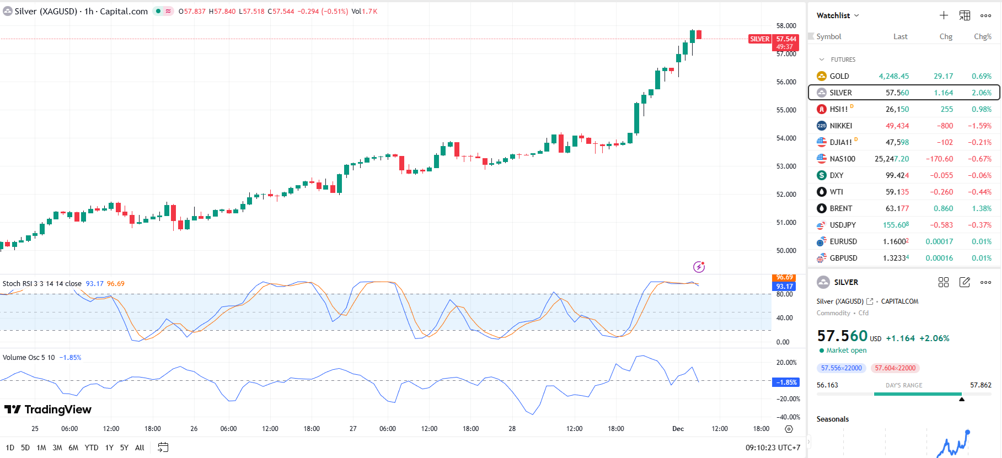This screenshot has height=458, width=1002.
Task: Click the timezone clock 09:10:23 UTC+7
Action: (x=772, y=448)
